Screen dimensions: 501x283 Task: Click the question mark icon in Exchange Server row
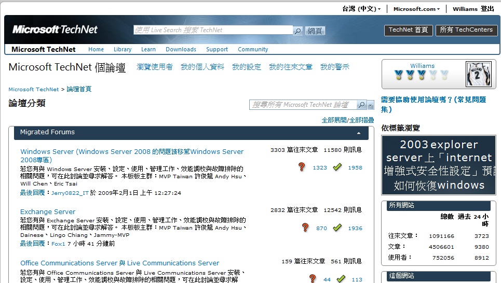[305, 228]
